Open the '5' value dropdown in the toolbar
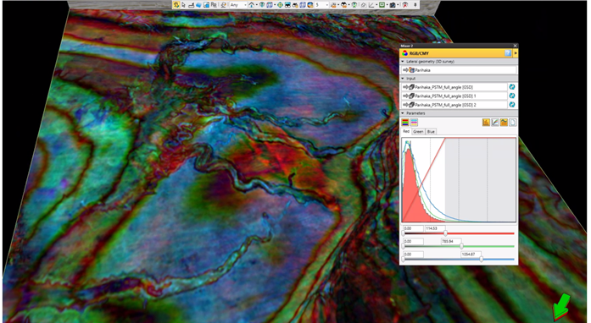 (321, 5)
